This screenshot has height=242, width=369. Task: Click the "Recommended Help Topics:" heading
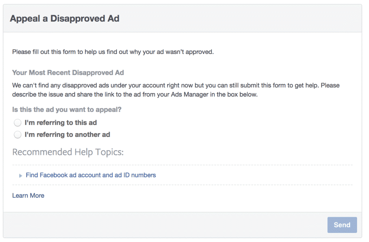[x=68, y=152]
